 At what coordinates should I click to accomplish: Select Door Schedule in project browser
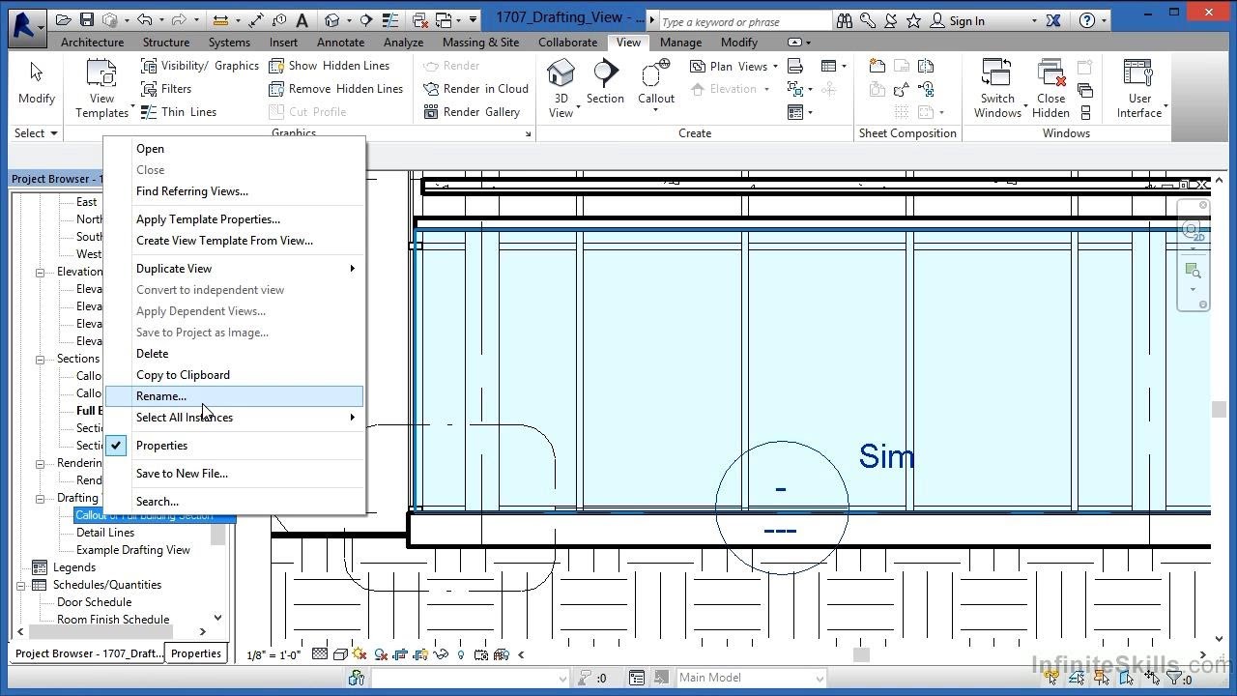(94, 602)
